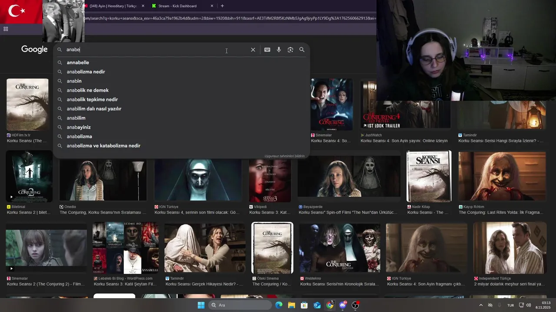Open Microsoft Store from taskbar

pos(304,305)
